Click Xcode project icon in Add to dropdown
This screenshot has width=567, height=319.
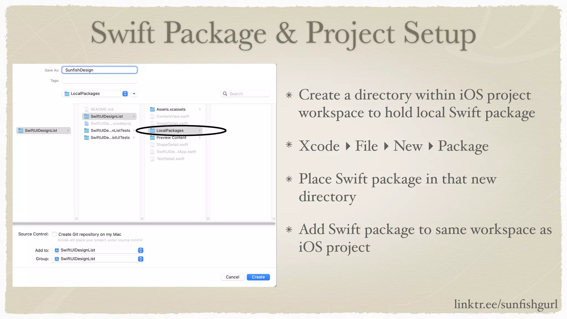(57, 250)
